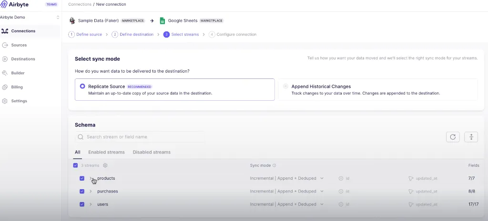Click the Sync mode info icon
The image size is (488, 221).
click(x=274, y=165)
